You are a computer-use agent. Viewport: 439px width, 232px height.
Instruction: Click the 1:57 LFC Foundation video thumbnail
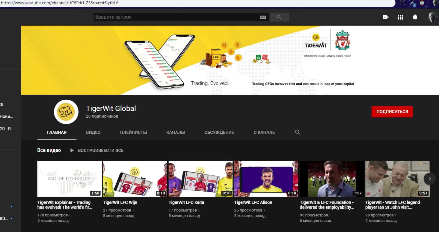point(332,179)
